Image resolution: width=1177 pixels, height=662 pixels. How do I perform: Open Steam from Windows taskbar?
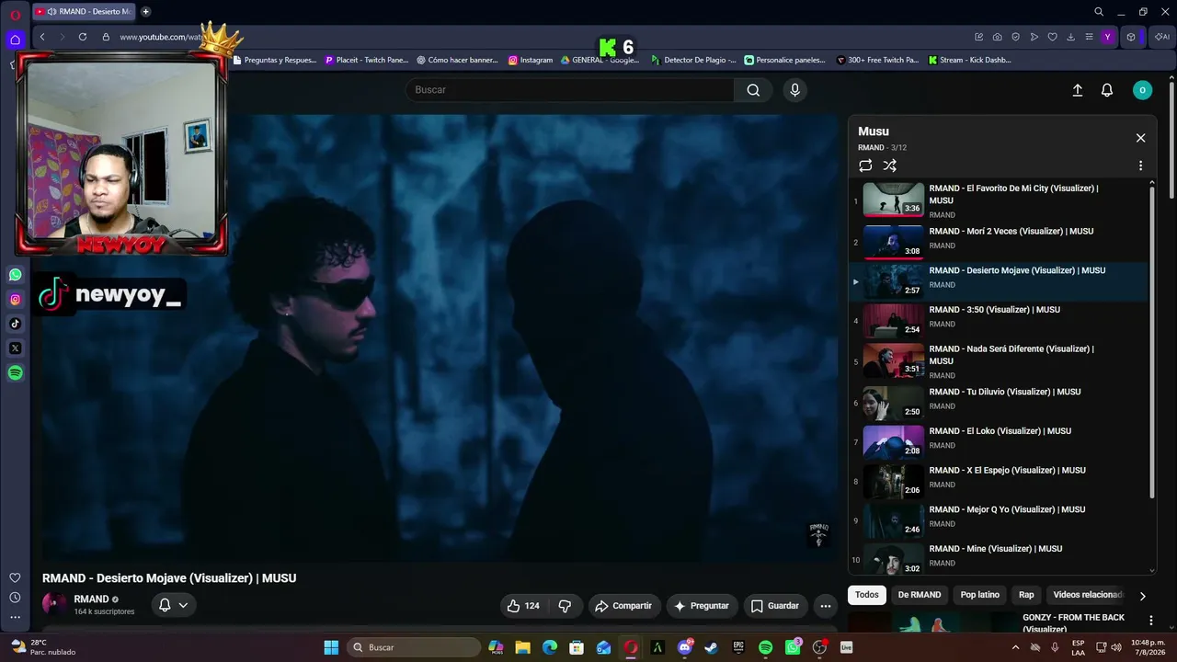(711, 647)
